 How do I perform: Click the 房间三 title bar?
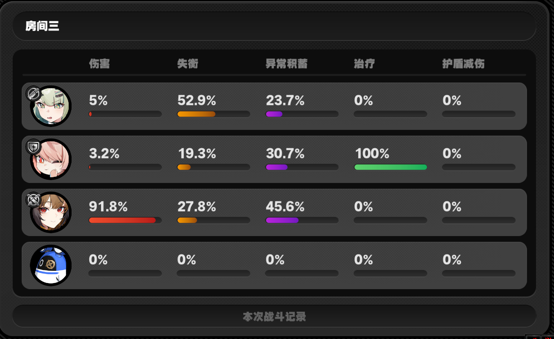coord(274,26)
